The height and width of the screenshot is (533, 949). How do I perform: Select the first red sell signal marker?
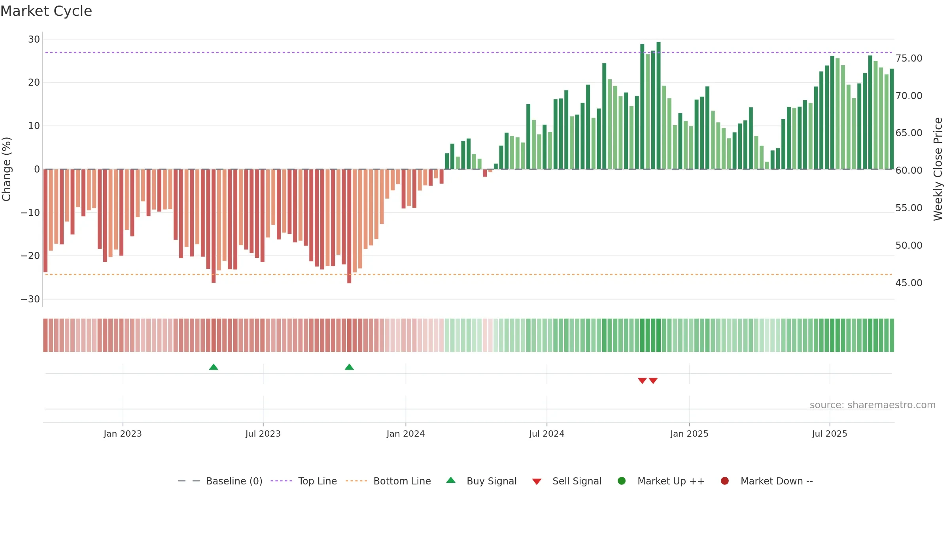(642, 381)
